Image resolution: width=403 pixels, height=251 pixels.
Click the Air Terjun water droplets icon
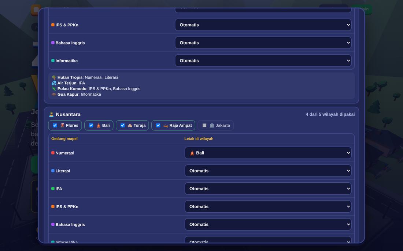54,83
